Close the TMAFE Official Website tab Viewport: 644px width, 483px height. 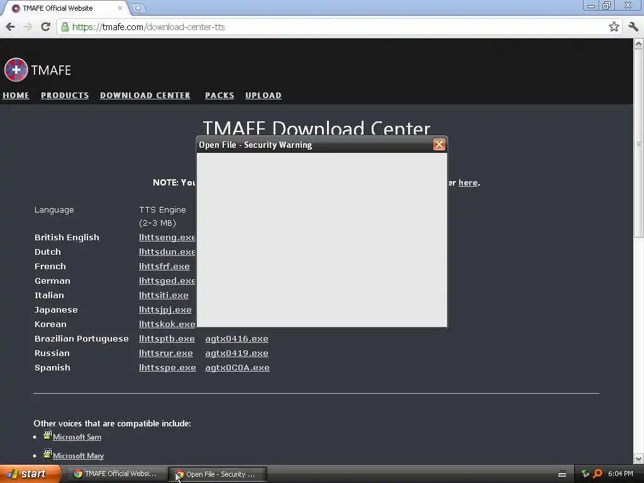120,8
